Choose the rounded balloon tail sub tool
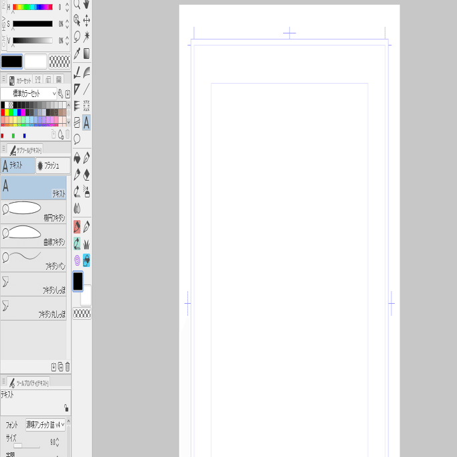The height and width of the screenshot is (457, 457). [33, 308]
